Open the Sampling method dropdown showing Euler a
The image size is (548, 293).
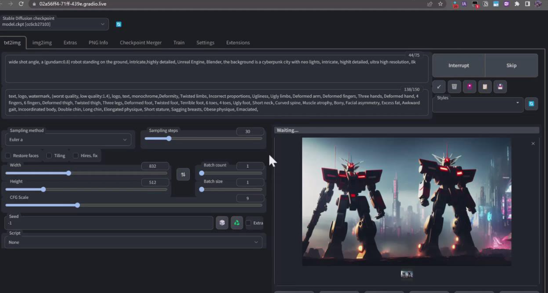pos(68,139)
